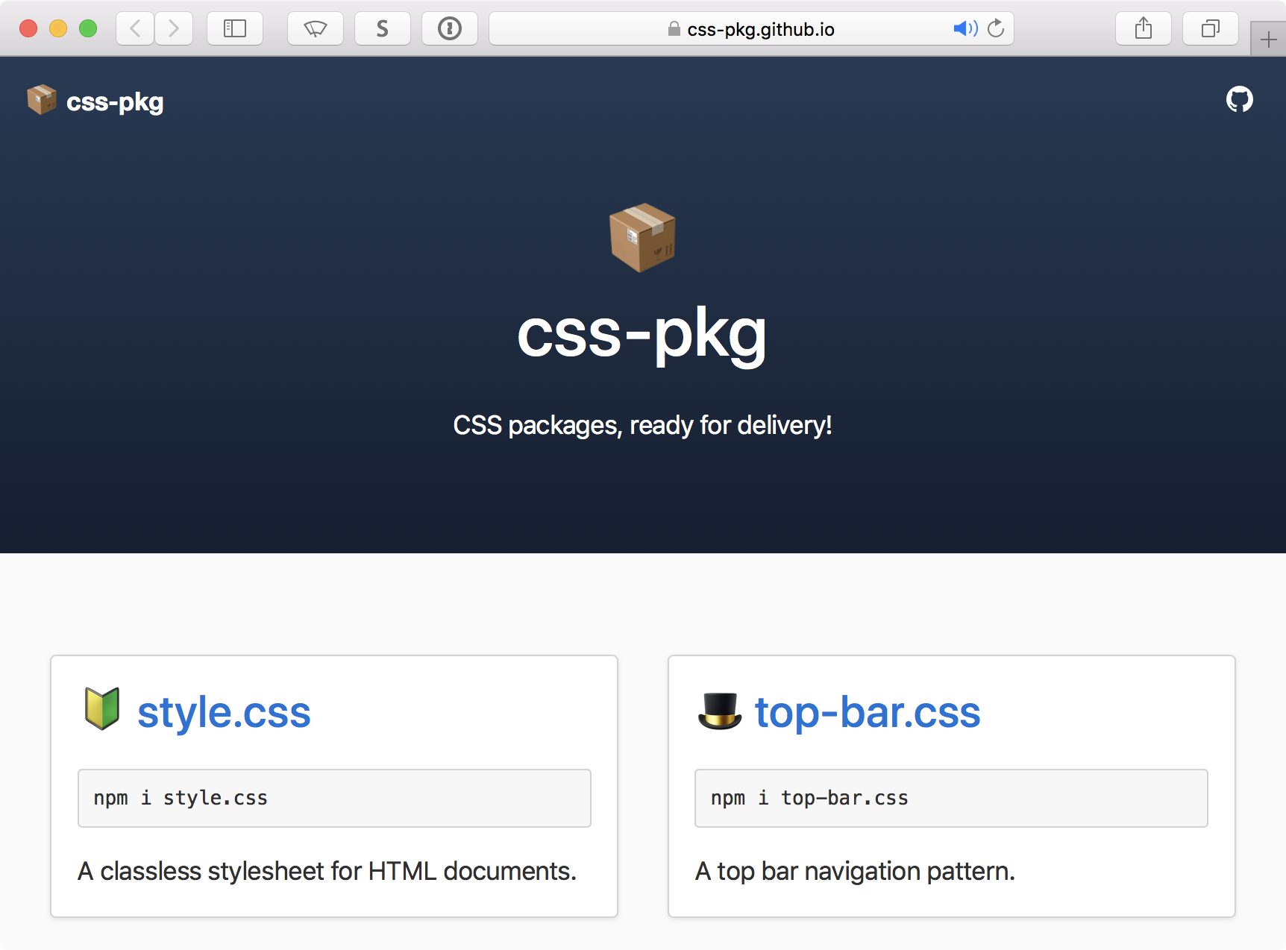
Task: Open the css-pkg GitHub repository via the Octocat icon
Action: (1240, 99)
